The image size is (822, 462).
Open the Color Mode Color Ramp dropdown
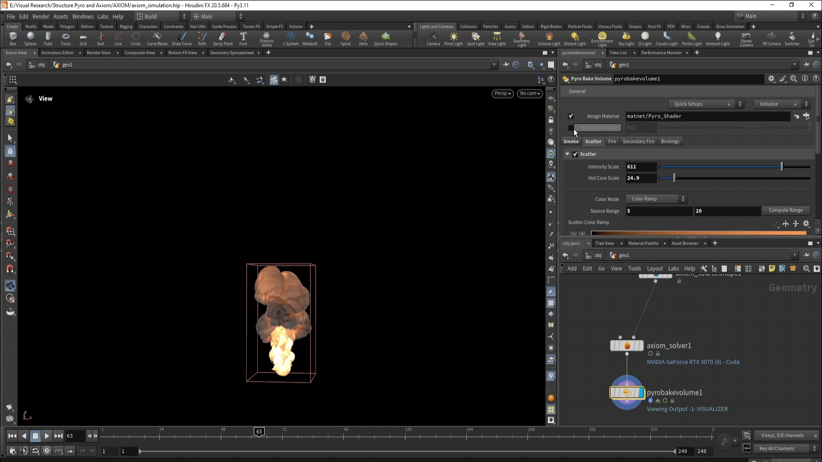point(656,199)
